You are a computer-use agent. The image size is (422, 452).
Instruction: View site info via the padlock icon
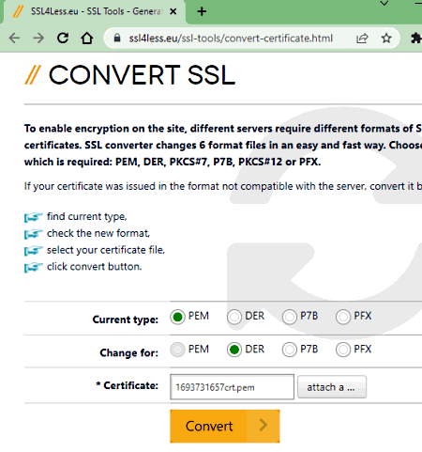(117, 39)
